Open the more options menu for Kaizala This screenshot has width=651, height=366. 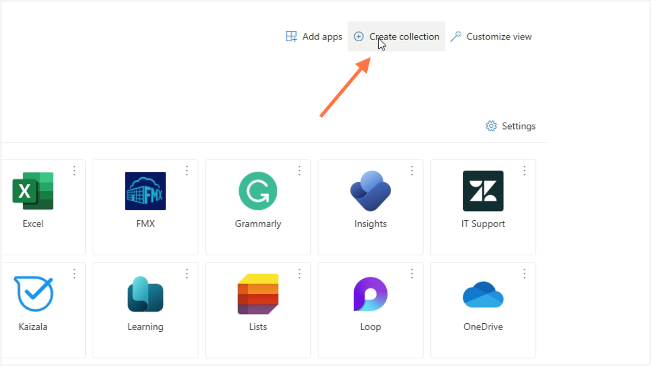pyautogui.click(x=74, y=274)
